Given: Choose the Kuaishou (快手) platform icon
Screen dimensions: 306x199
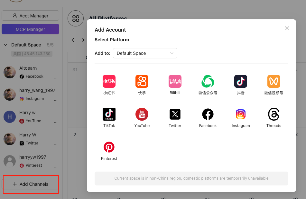Looking at the screenshot, I should (142, 81).
